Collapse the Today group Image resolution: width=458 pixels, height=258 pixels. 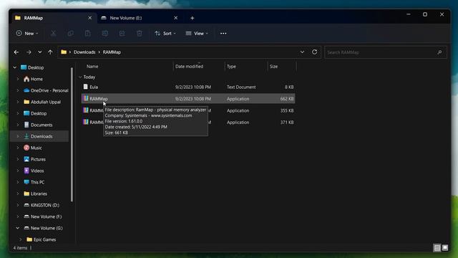(x=80, y=77)
